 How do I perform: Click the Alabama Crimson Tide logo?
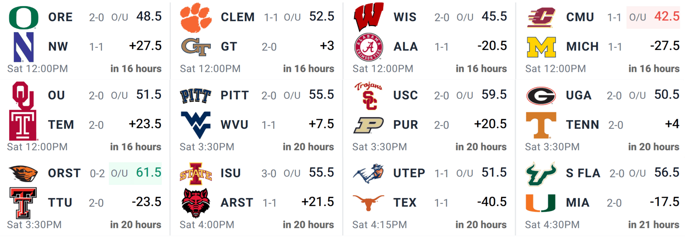(369, 47)
